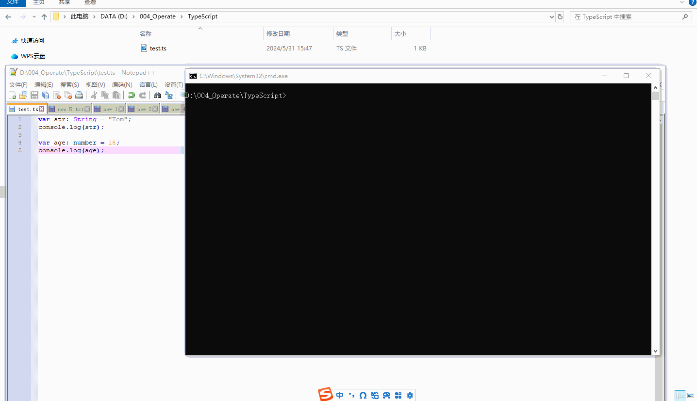
Task: Expand the 快速访问 section in sidebar
Action: tap(32, 40)
